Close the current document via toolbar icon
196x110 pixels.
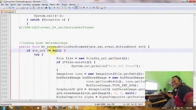[x=17, y=8]
